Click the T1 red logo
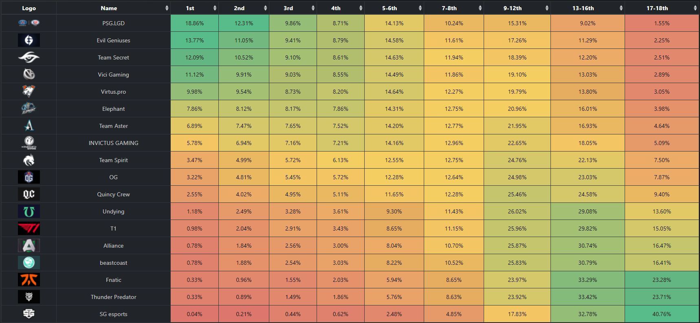 click(29, 229)
